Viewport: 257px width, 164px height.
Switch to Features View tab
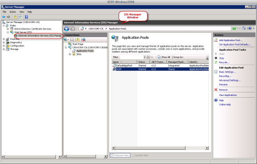pos(120,155)
